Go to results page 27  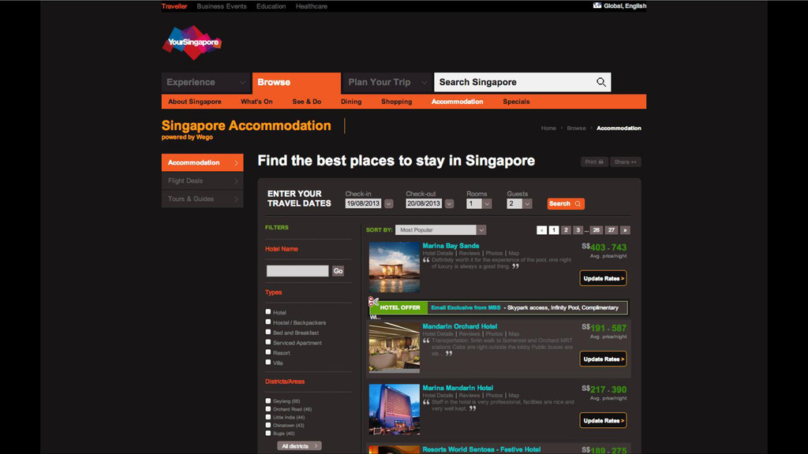pos(612,230)
